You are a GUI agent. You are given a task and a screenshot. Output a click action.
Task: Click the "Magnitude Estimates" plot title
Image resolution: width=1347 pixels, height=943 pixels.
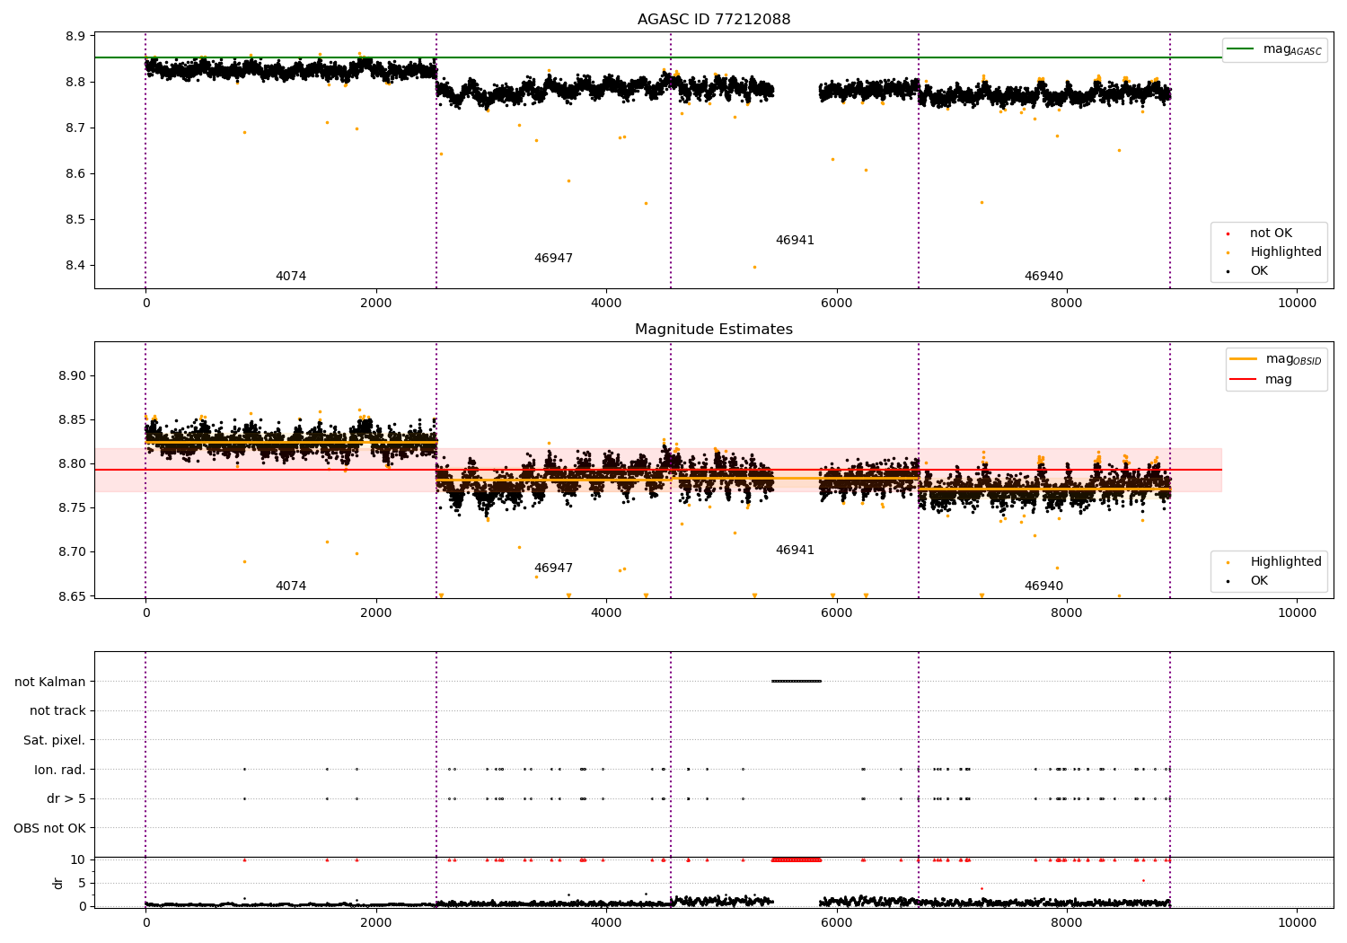tap(714, 330)
